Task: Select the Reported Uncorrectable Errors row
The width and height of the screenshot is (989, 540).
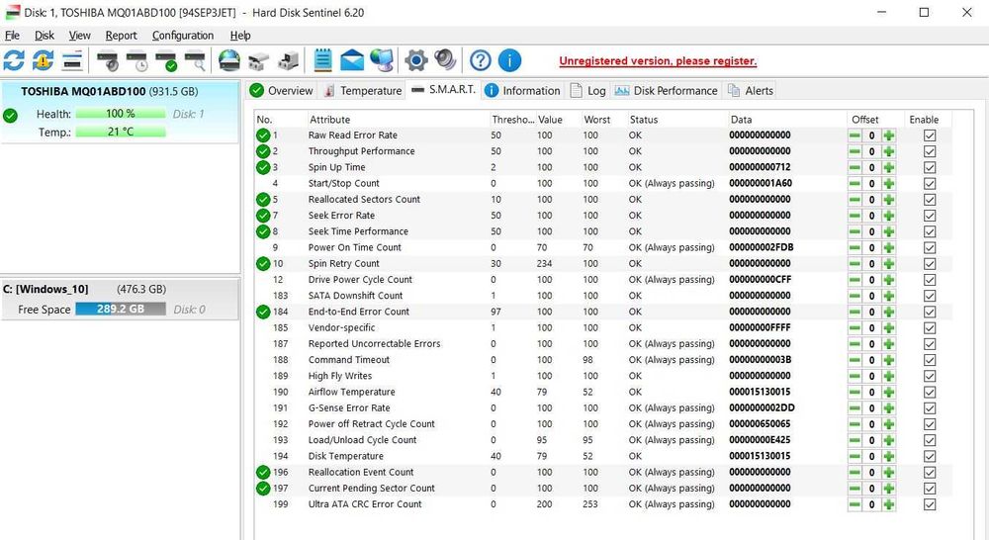Action: tap(603, 344)
